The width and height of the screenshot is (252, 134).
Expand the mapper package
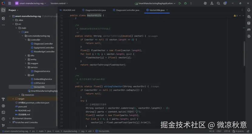[x=25, y=63]
